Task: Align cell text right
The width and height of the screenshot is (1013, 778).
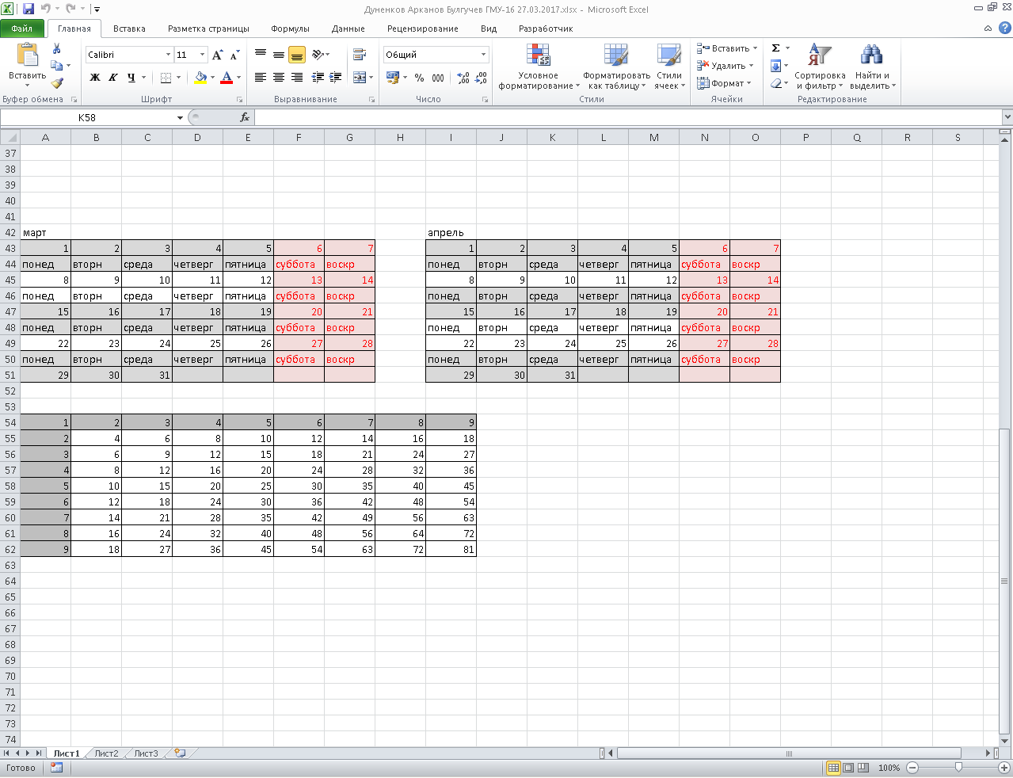Action: 297,78
